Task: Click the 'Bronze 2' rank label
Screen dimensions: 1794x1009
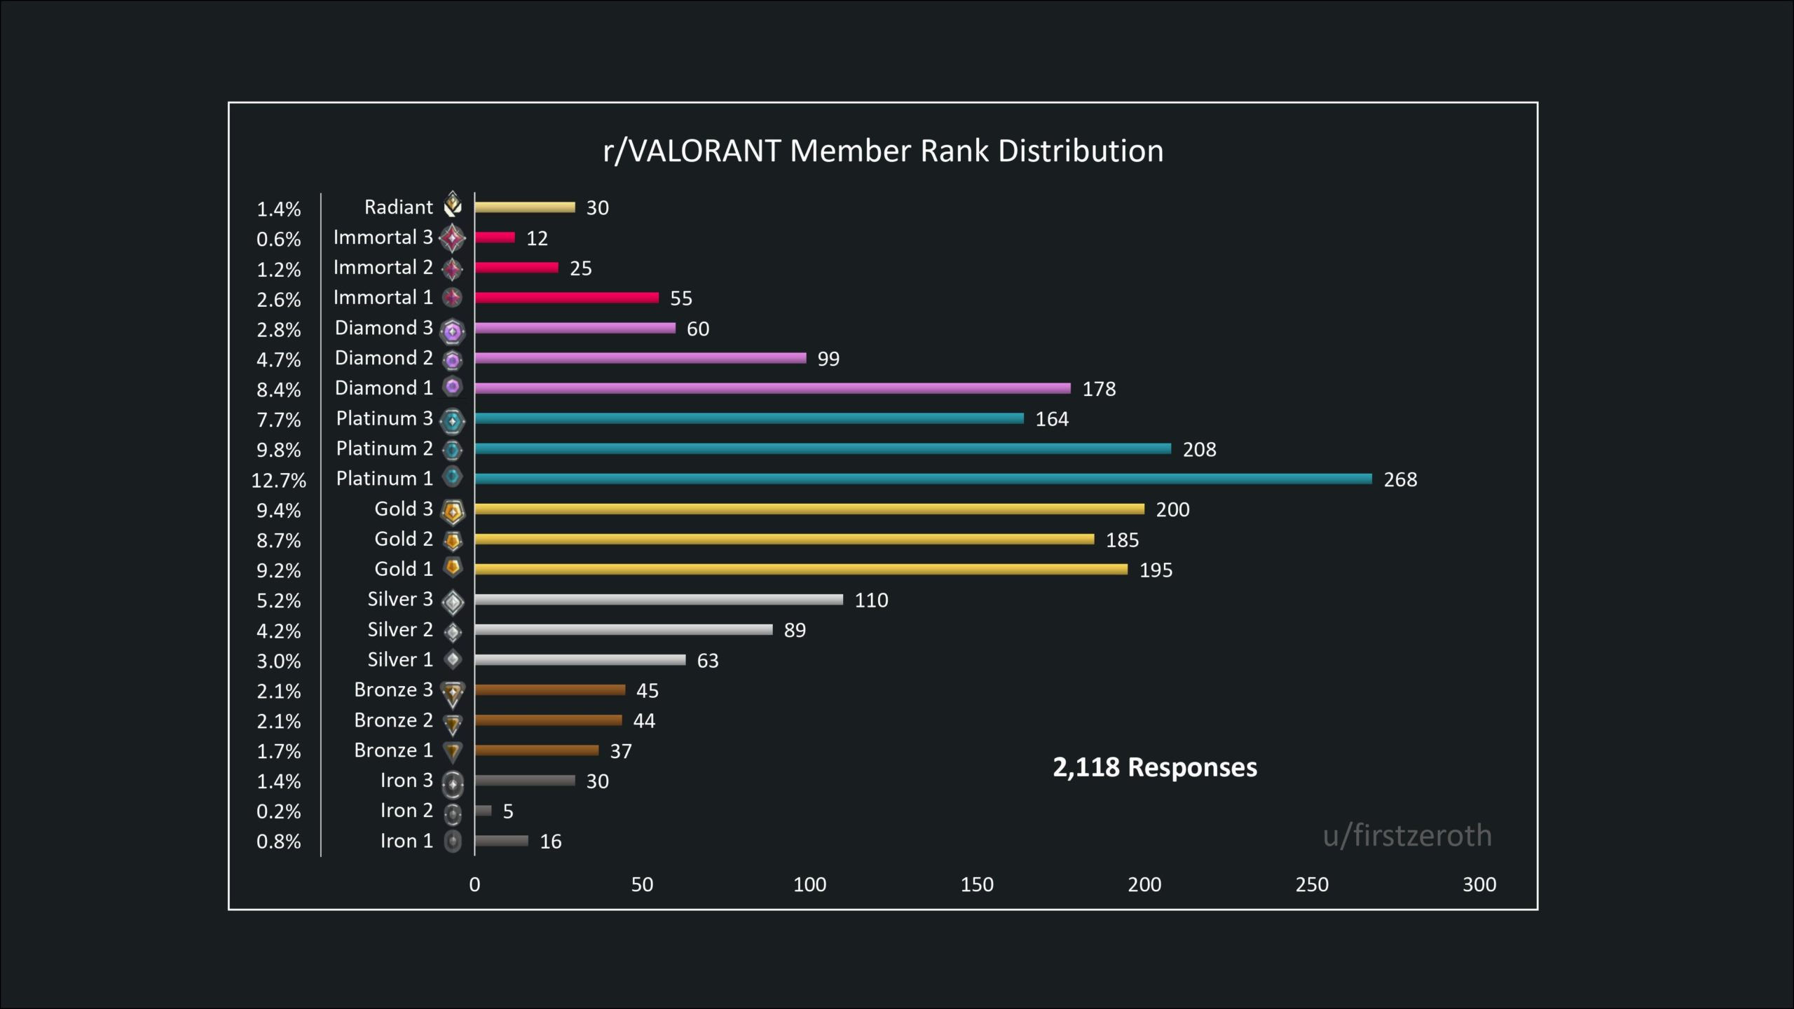Action: [x=394, y=720]
